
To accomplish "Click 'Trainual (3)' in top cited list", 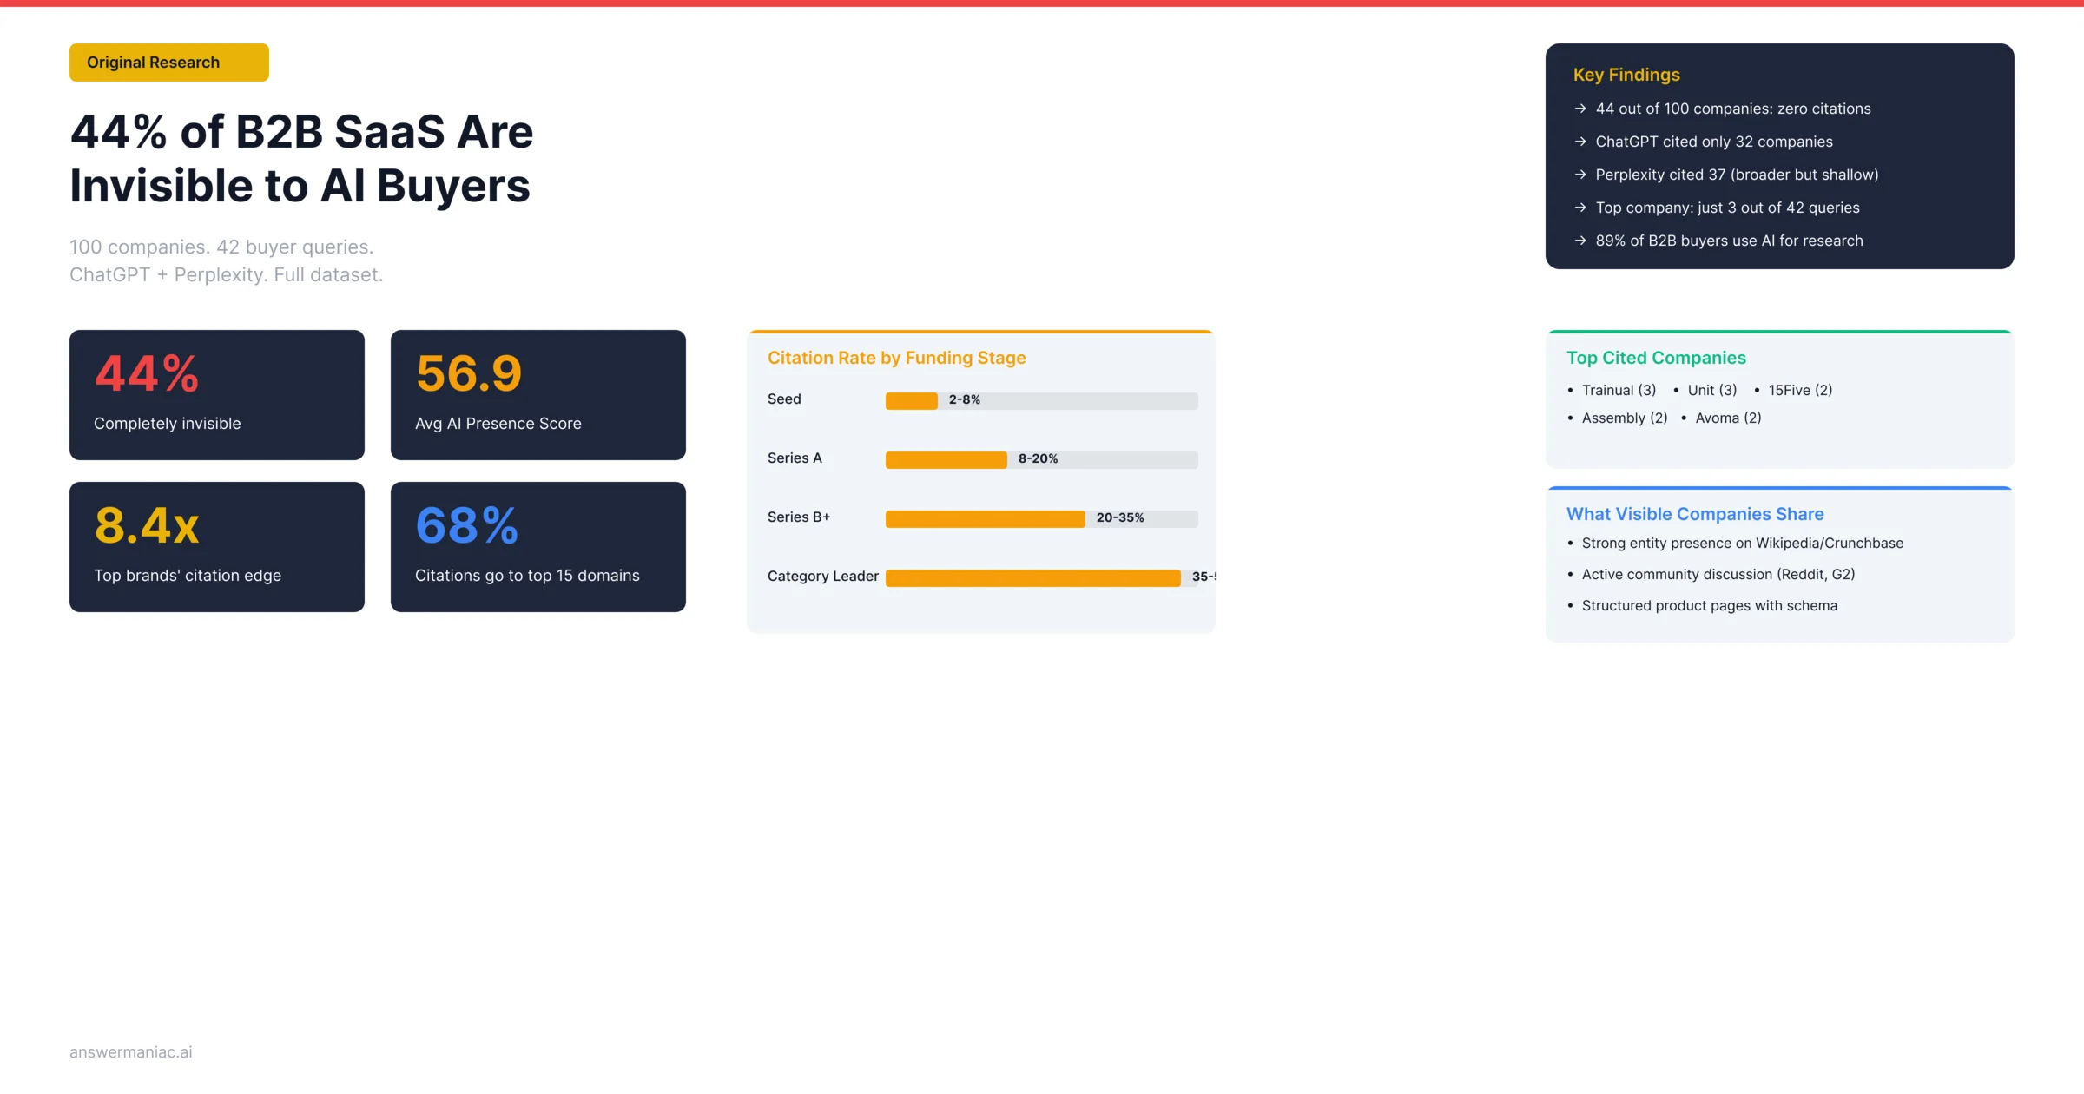I will tap(1619, 391).
